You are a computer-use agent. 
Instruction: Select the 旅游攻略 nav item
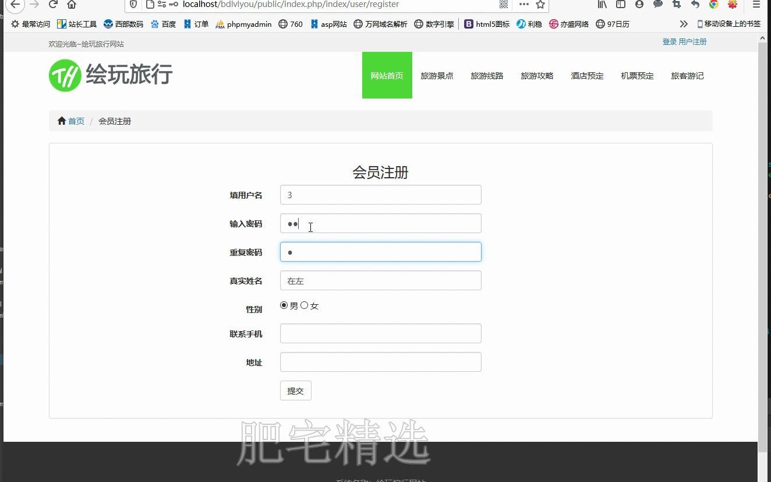[537, 76]
